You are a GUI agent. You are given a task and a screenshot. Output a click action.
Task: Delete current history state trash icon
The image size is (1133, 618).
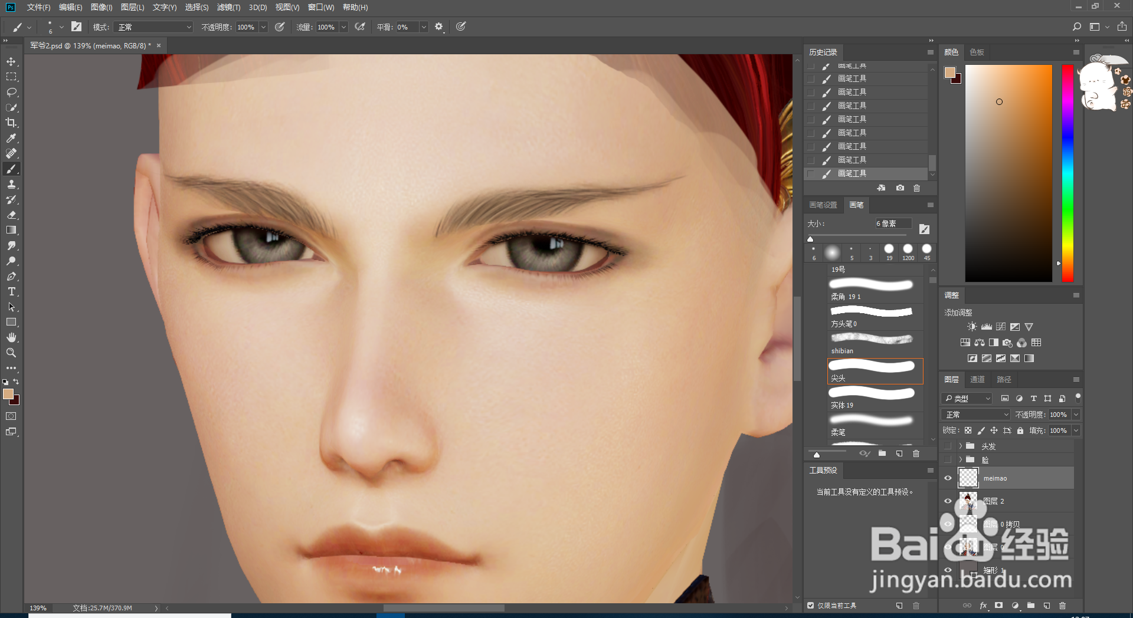click(916, 188)
